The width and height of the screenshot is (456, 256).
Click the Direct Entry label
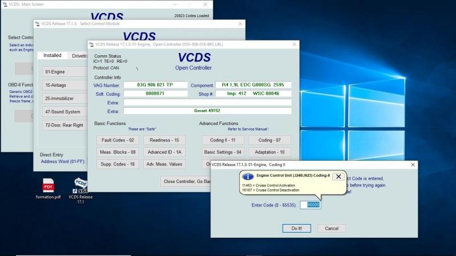(51, 155)
